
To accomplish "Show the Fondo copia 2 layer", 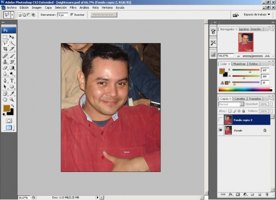I will (x=221, y=120).
